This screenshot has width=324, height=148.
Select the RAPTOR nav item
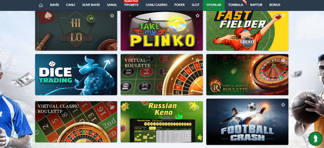click(256, 5)
